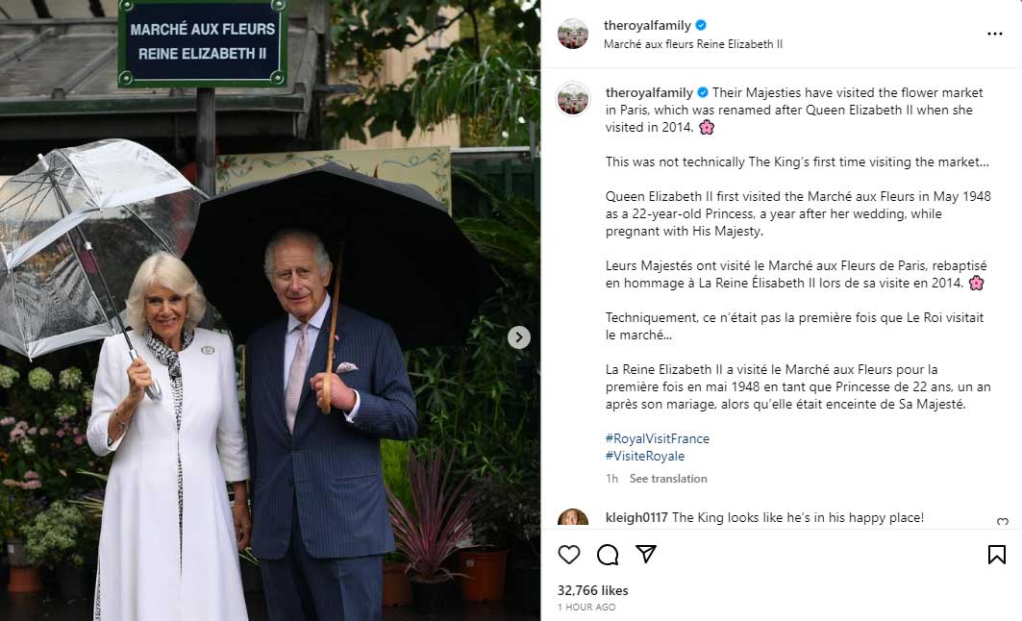The image size is (1022, 621).
Task: Click theroyalfamily username in caption
Action: (649, 92)
